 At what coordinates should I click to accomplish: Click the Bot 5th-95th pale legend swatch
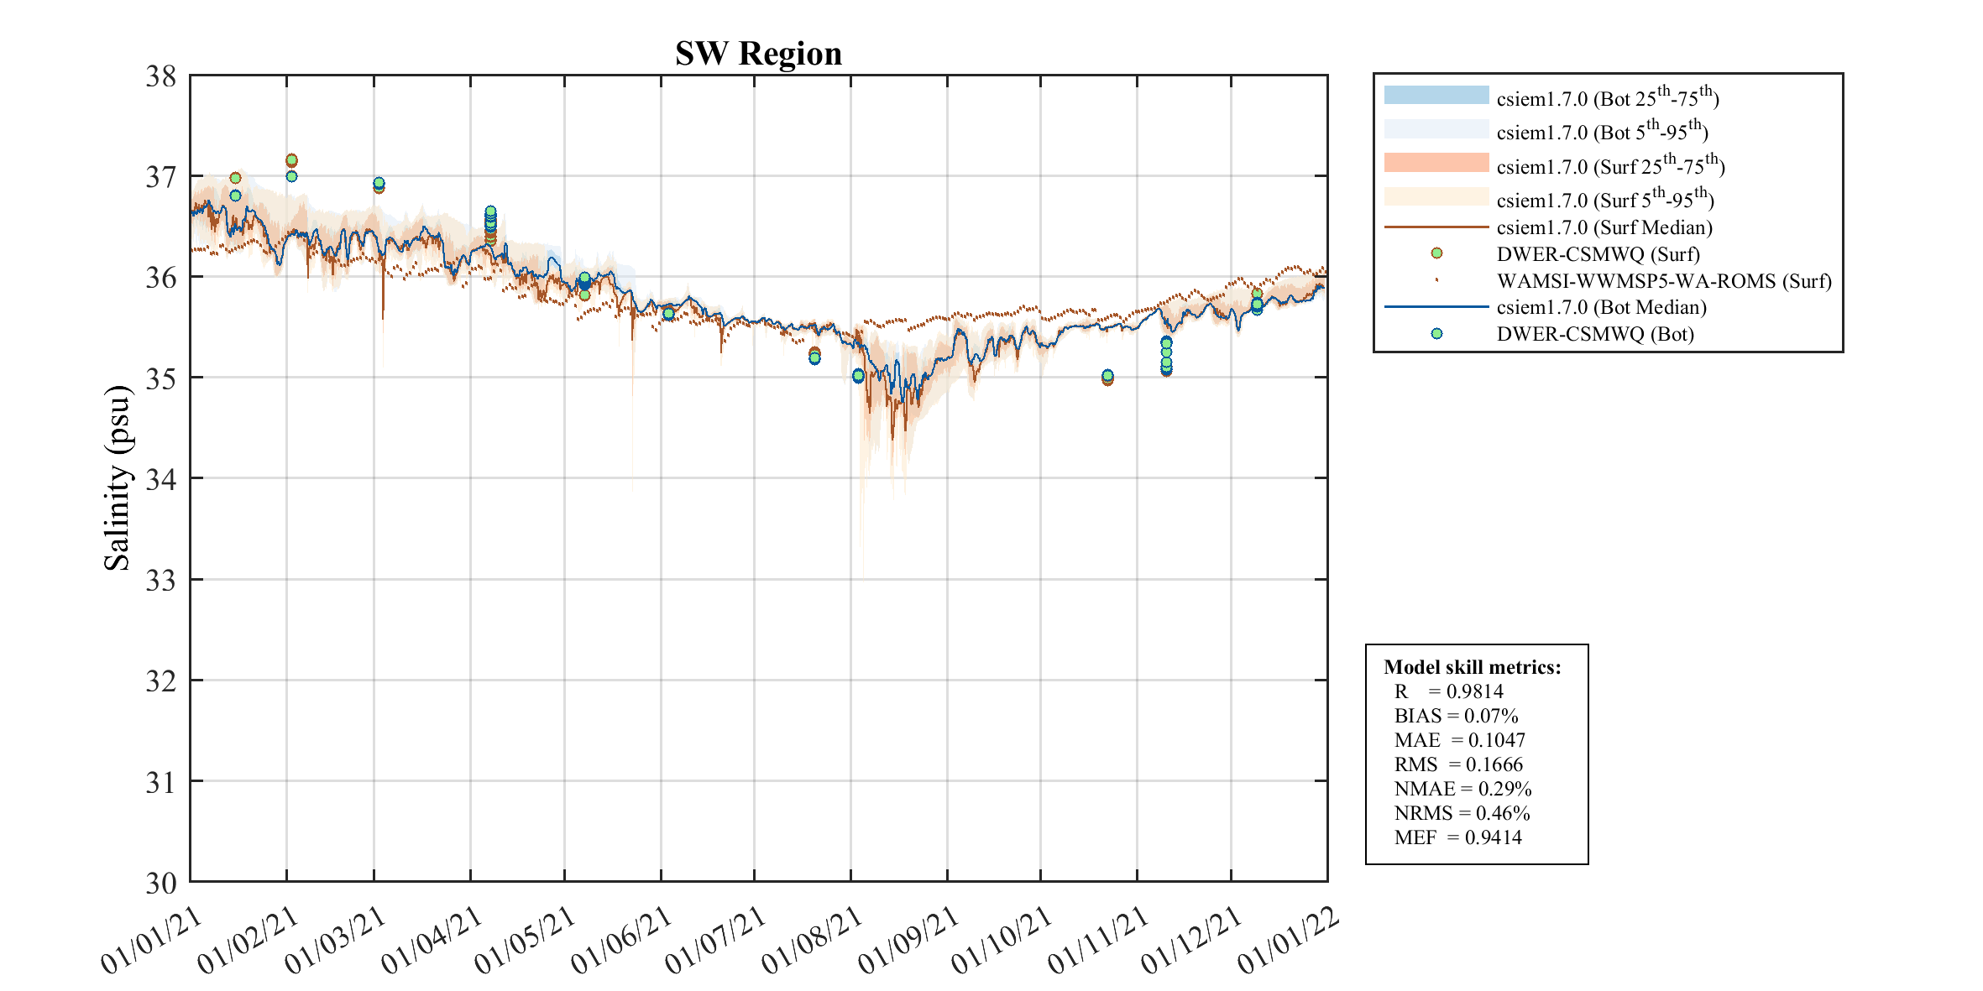tap(1436, 129)
